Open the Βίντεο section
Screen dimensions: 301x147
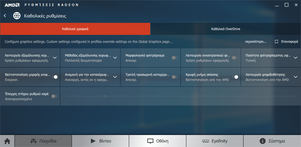[100, 141]
